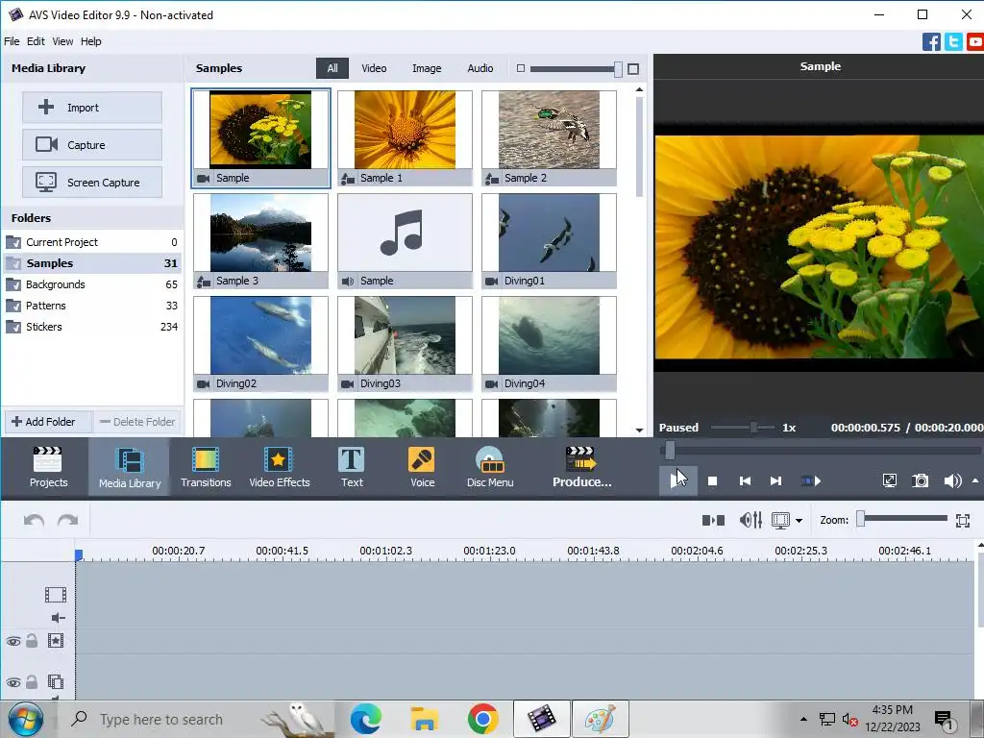Open AVS Twitter page icon
Screen dimensions: 984x738
point(953,42)
